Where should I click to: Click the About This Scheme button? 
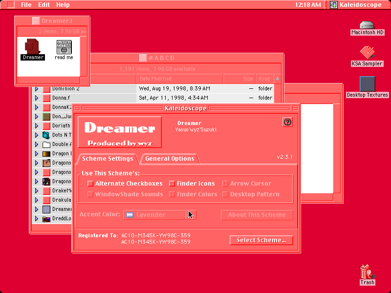(x=257, y=215)
